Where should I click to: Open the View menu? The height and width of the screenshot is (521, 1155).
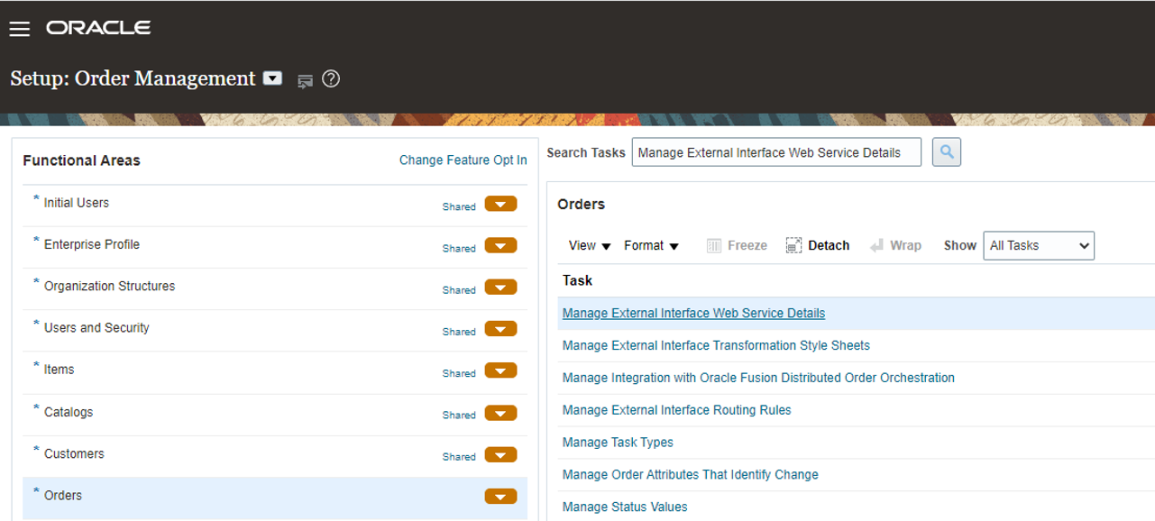tap(590, 245)
